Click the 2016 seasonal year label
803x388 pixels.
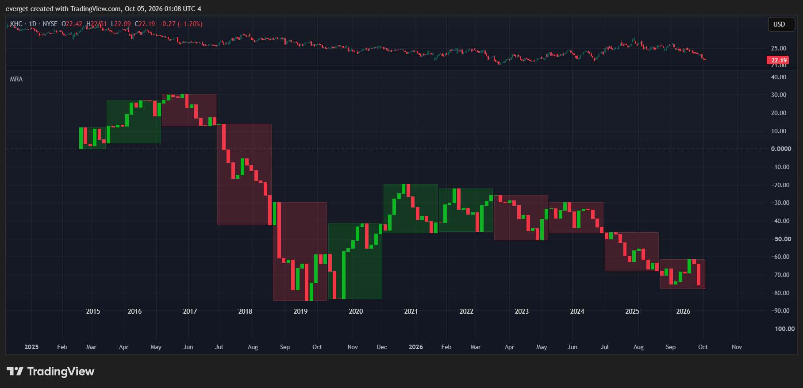(134, 311)
